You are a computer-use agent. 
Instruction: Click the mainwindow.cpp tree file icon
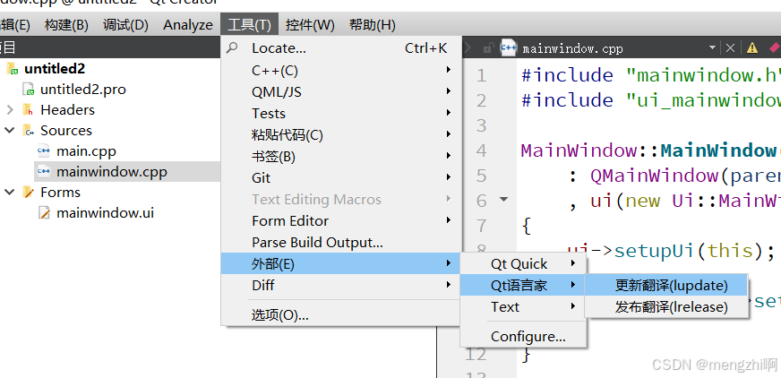click(44, 172)
